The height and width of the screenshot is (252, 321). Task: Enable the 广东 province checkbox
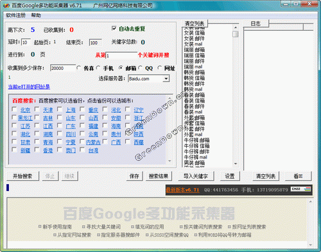pos(60,126)
